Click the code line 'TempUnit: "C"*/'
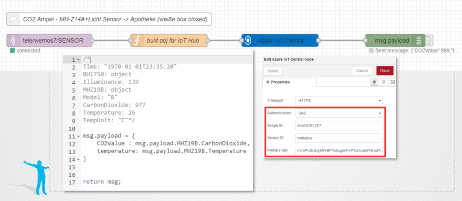 point(109,121)
